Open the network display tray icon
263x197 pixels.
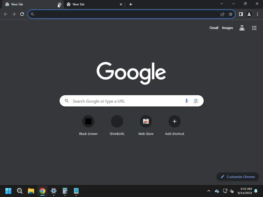click(225, 191)
